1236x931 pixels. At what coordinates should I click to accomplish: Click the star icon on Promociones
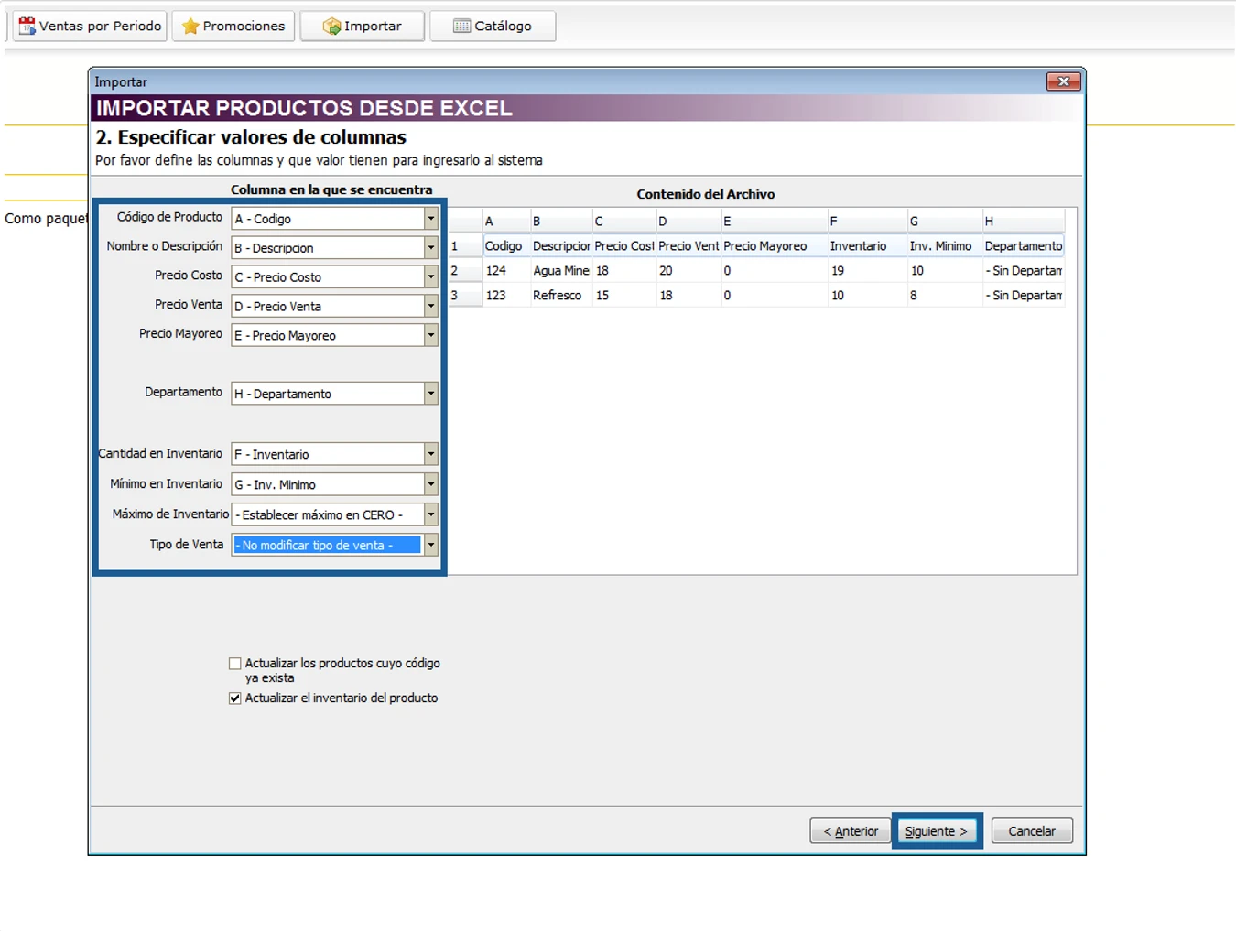pos(190,27)
